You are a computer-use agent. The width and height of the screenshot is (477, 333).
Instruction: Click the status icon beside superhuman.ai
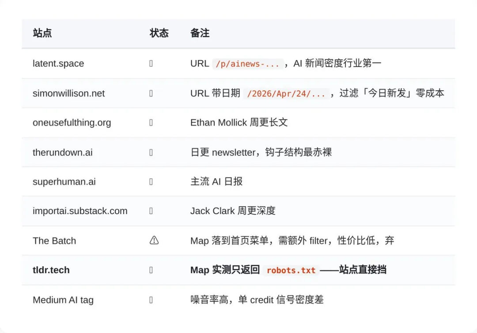(x=151, y=181)
